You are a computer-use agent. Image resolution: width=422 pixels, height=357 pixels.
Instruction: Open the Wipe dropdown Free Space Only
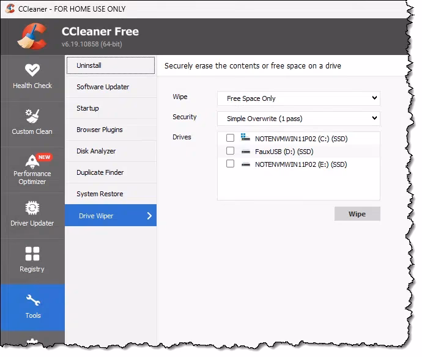pyautogui.click(x=298, y=98)
